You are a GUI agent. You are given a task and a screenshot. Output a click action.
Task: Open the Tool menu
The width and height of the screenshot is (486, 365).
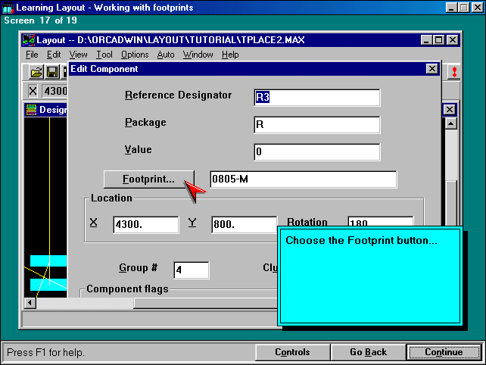(104, 55)
